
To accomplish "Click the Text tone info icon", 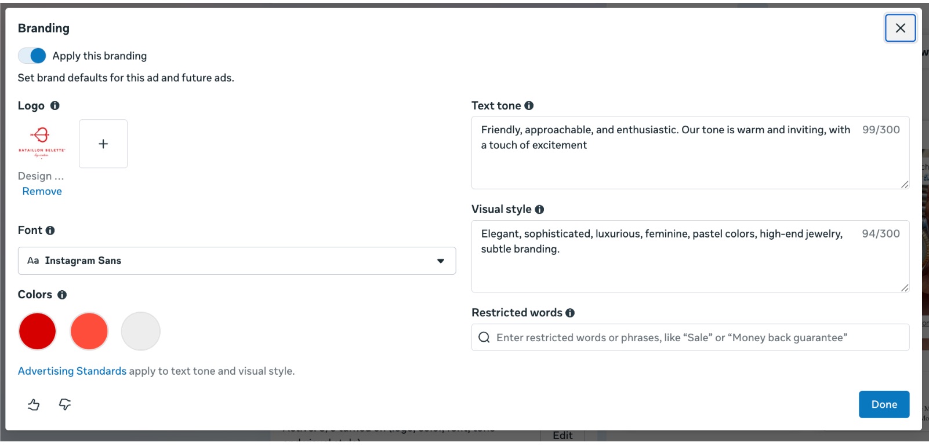I will tap(529, 105).
